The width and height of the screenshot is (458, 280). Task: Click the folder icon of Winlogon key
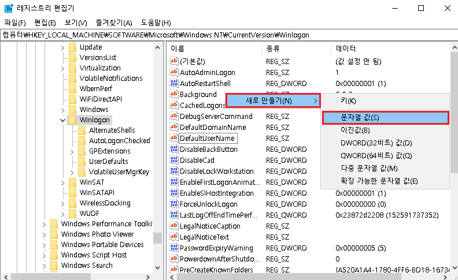click(x=73, y=120)
